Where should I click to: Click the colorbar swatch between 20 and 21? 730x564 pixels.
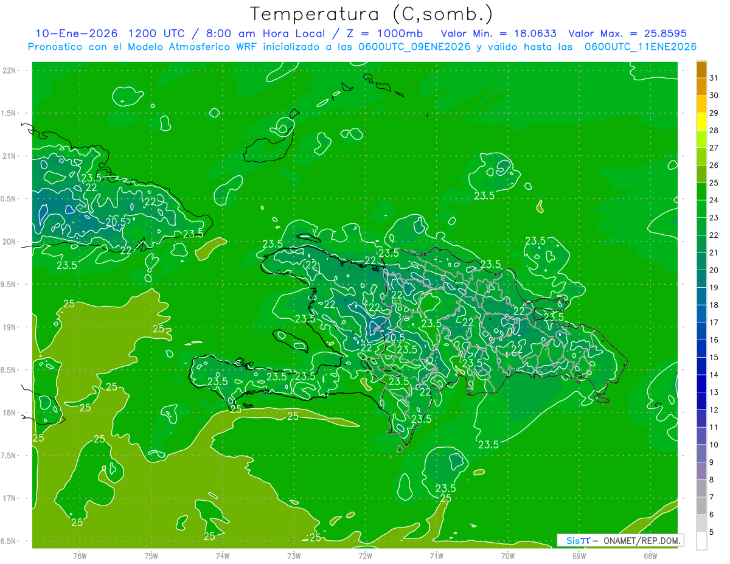pos(701,262)
